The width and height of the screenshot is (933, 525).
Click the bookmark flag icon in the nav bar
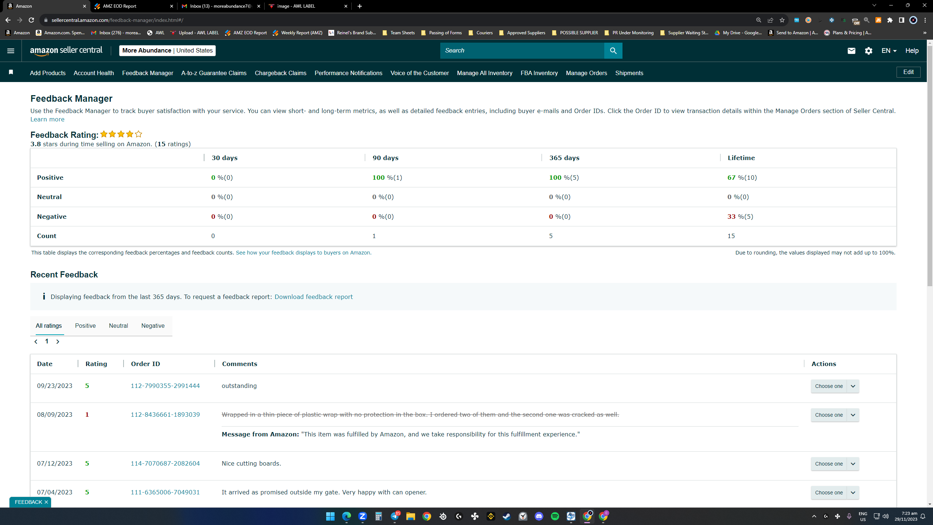click(11, 72)
